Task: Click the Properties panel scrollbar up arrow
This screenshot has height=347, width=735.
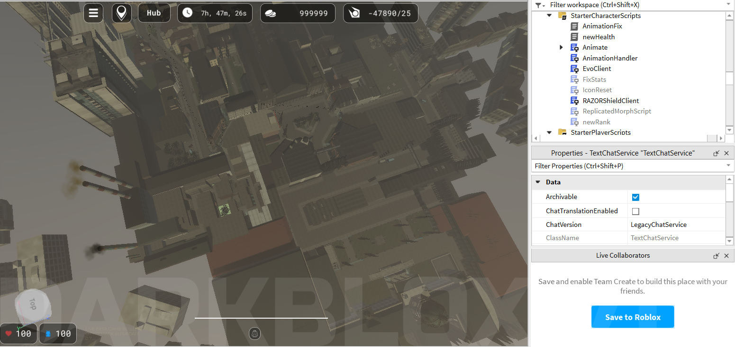Action: tap(730, 179)
